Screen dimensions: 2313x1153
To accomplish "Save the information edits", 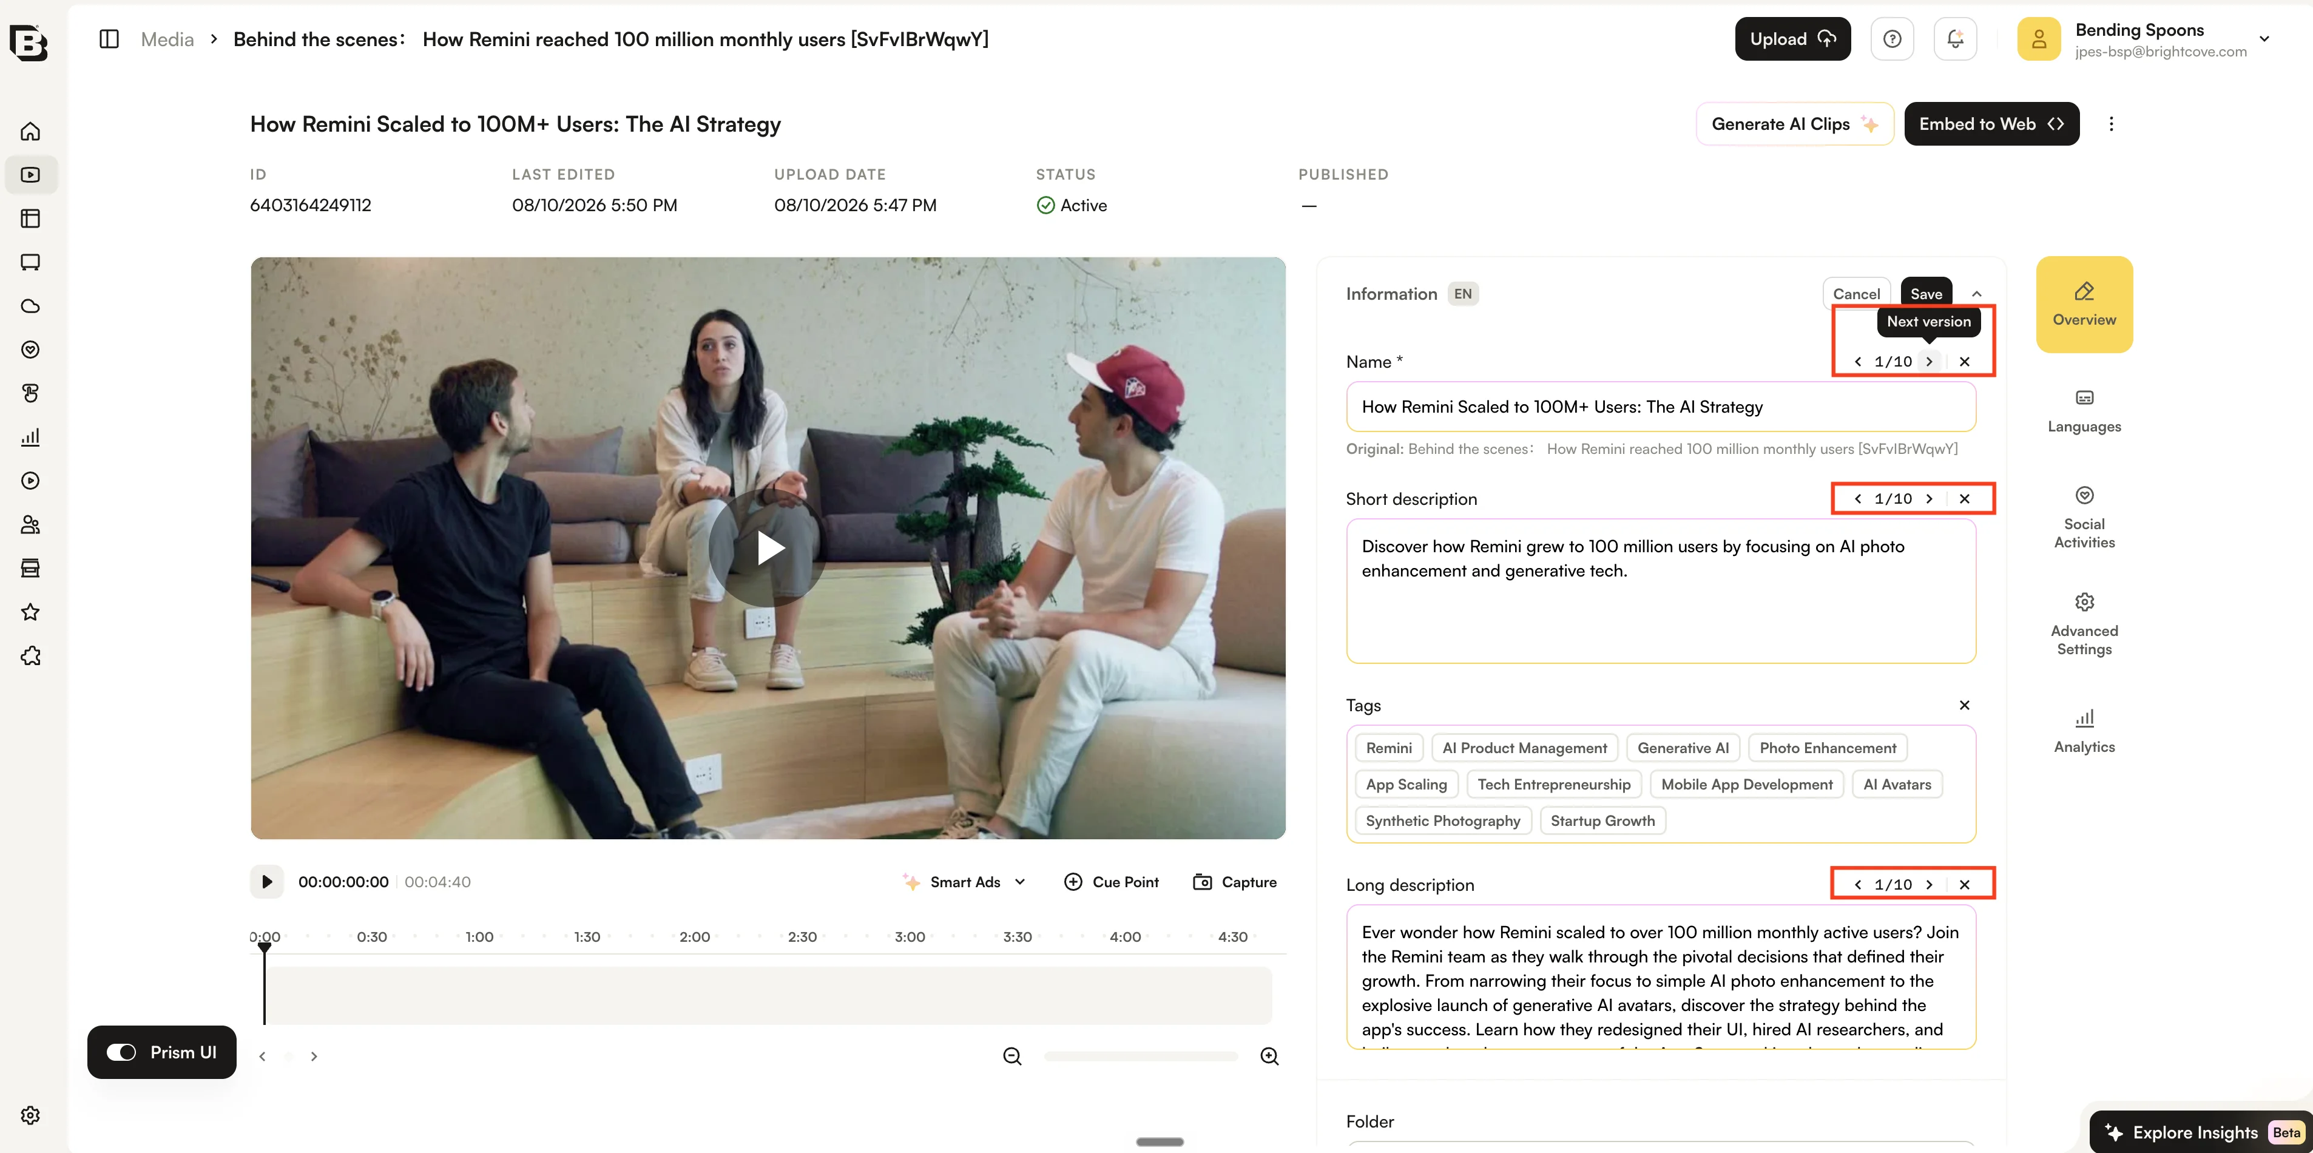I will tap(1926, 294).
